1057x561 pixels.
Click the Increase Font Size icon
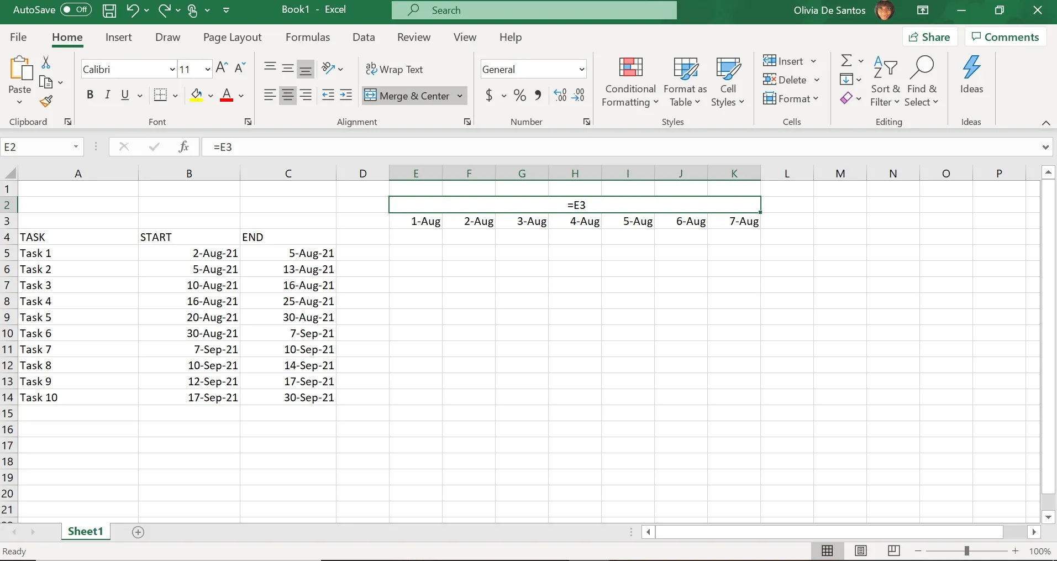coord(220,67)
